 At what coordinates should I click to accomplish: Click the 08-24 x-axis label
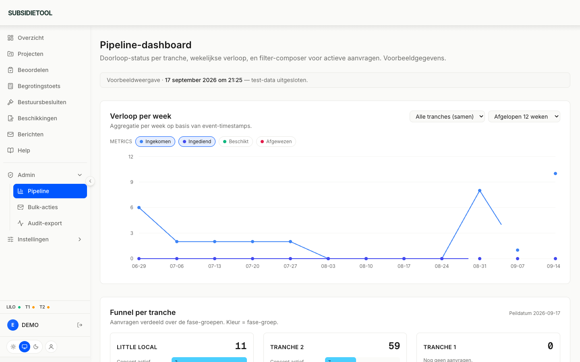[442, 266]
